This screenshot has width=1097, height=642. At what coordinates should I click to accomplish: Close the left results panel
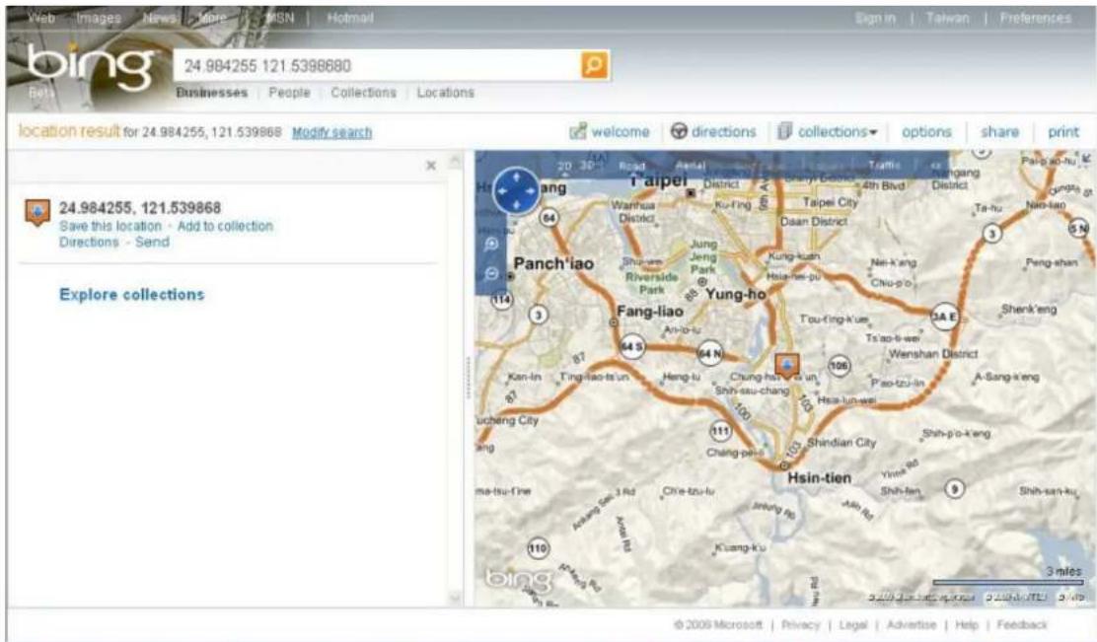coord(431,165)
